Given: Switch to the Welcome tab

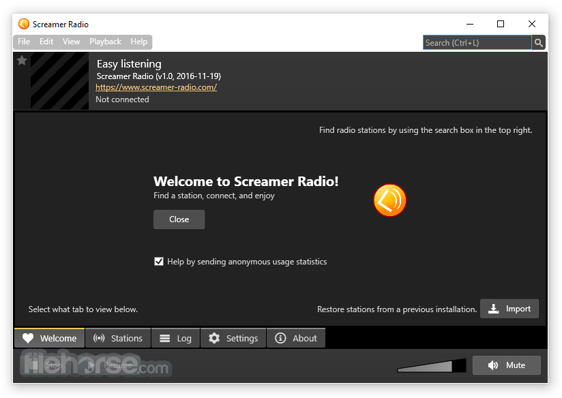Looking at the screenshot, I should click(50, 338).
